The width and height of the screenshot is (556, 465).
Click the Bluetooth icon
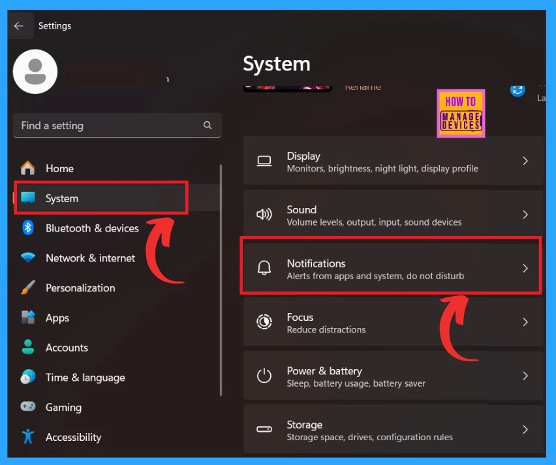(x=28, y=228)
